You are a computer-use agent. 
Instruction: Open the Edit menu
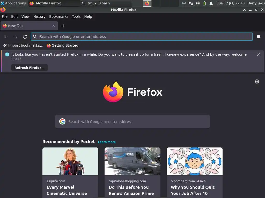click(14, 16)
